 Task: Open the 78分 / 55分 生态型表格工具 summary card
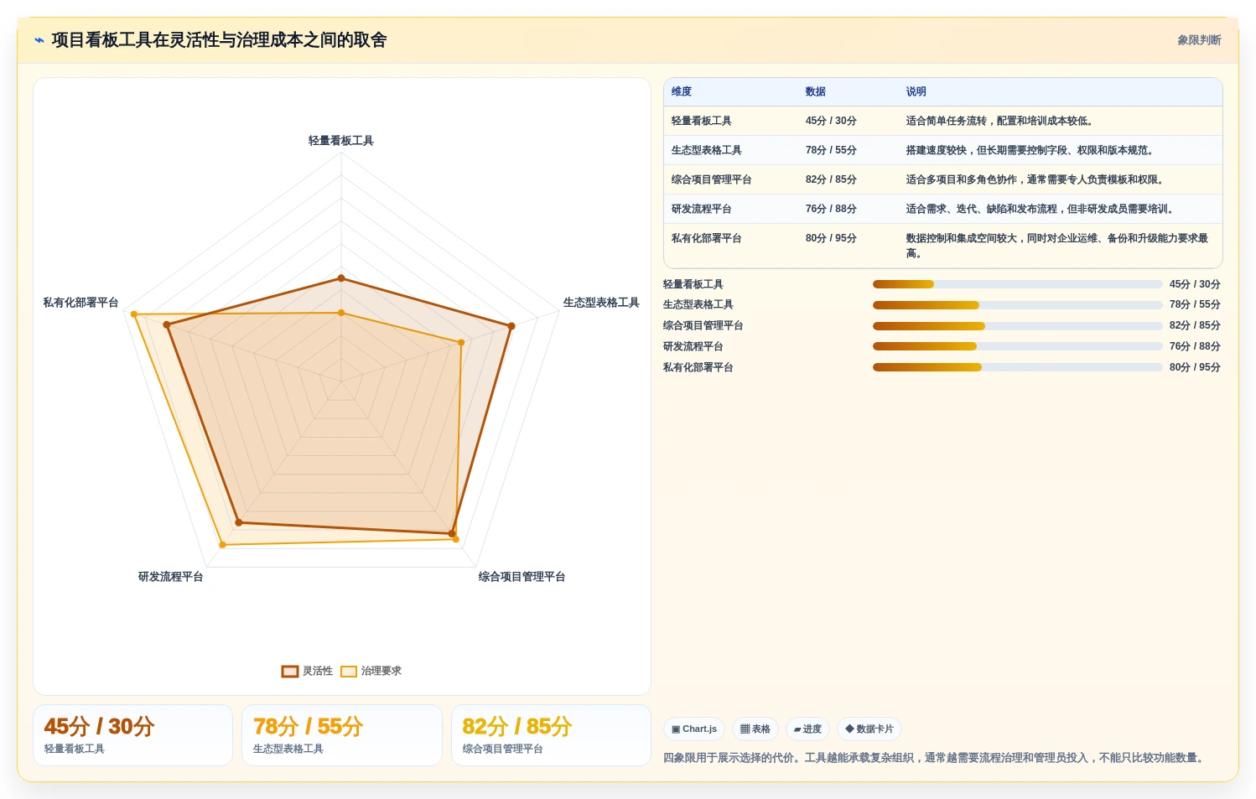point(342,735)
